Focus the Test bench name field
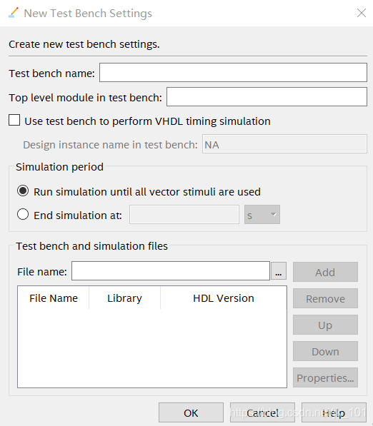Screen dimensions: 373x426 [233, 73]
